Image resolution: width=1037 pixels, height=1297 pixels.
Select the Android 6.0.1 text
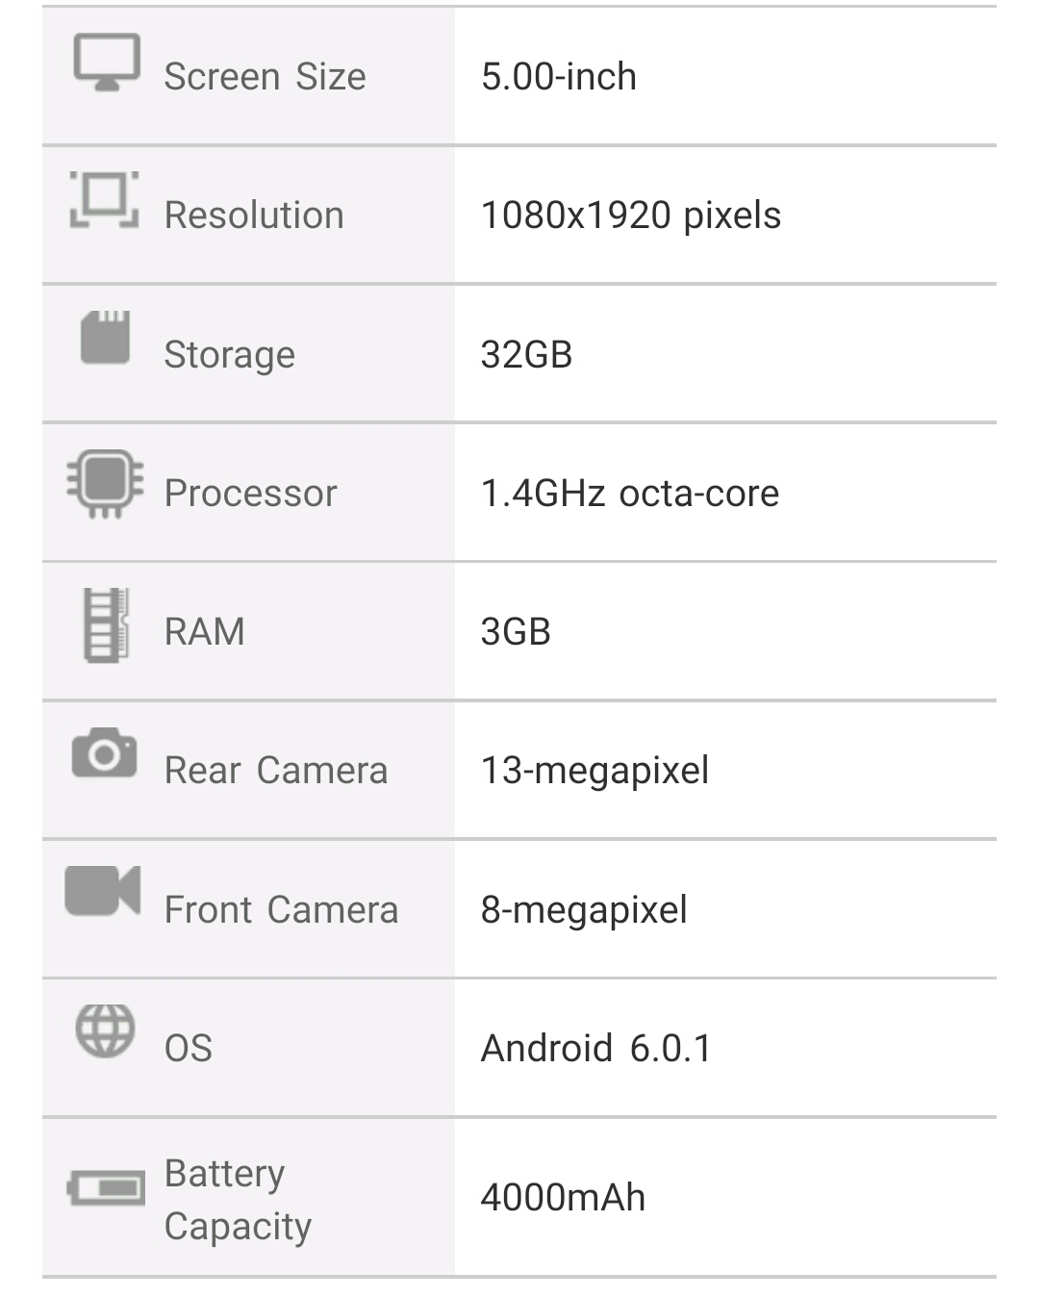tap(596, 1049)
